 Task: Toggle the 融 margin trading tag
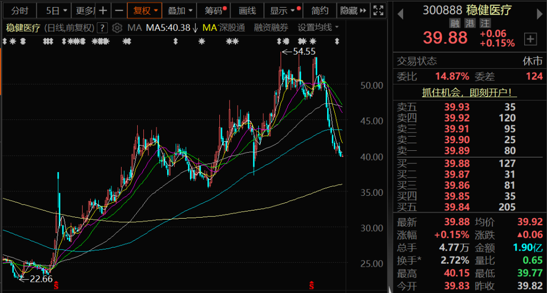coord(455,23)
